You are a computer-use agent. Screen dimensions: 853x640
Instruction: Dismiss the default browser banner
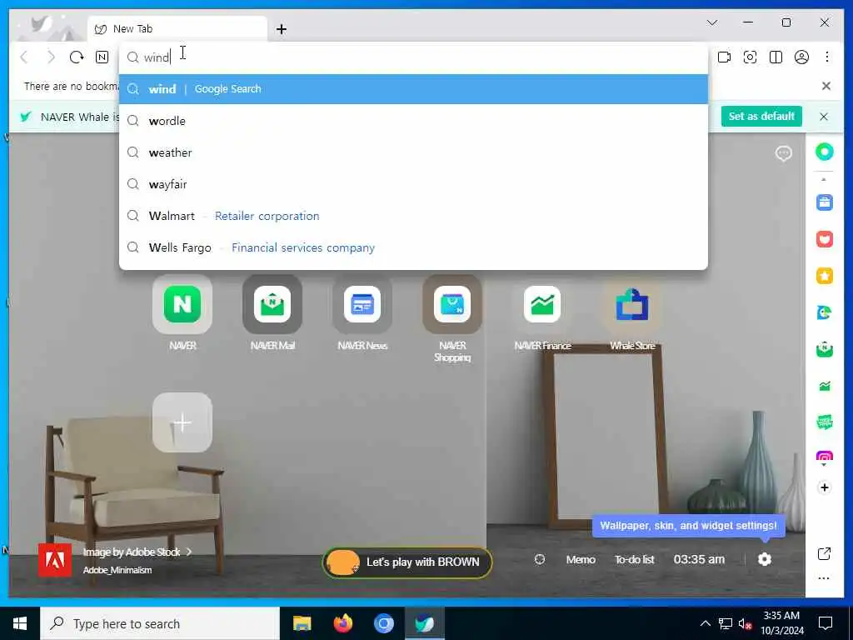824,117
